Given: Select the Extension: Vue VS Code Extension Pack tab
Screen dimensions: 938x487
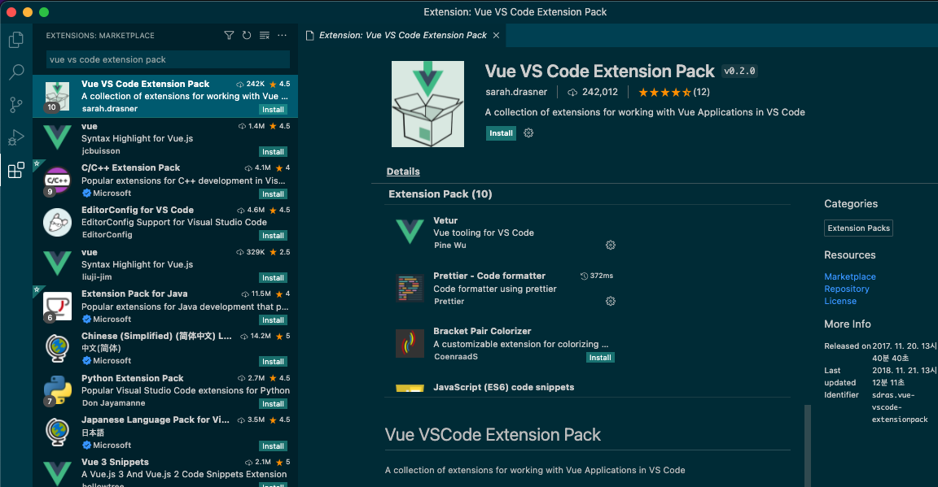Looking at the screenshot, I should point(402,35).
